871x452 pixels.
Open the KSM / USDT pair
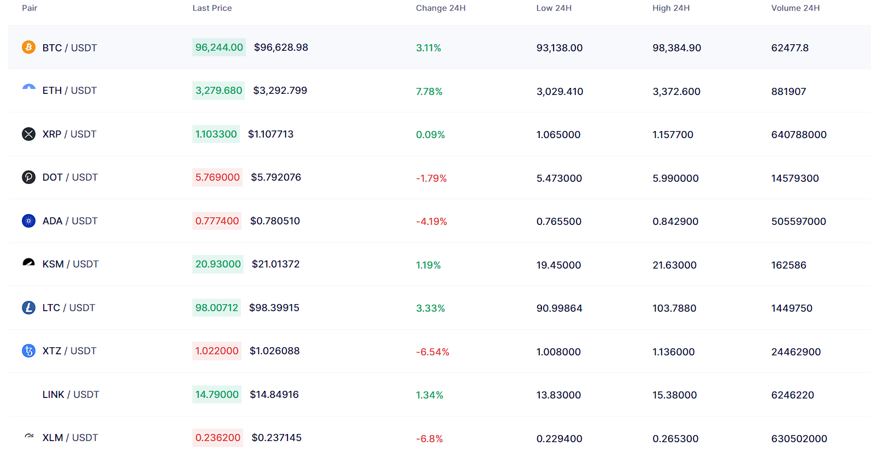point(70,264)
